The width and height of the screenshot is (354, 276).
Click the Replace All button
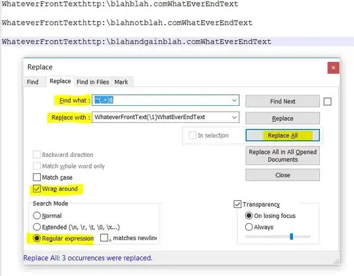tap(283, 135)
